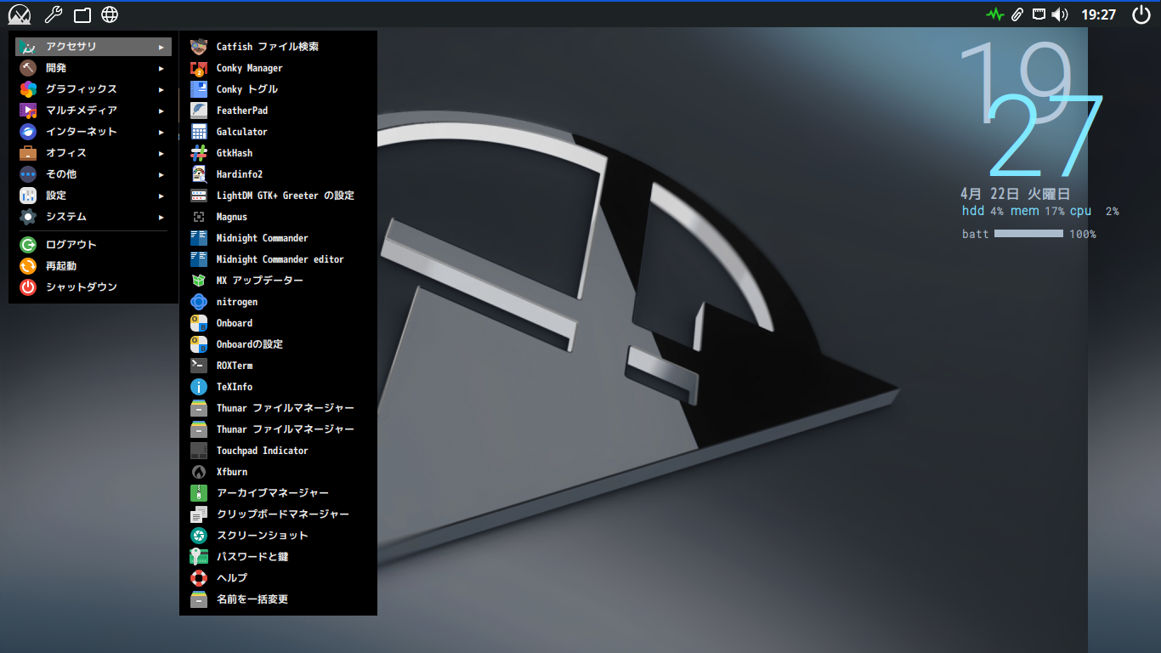1161x653 pixels.
Task: Expand the インターネット submenu arrow
Action: (x=161, y=132)
